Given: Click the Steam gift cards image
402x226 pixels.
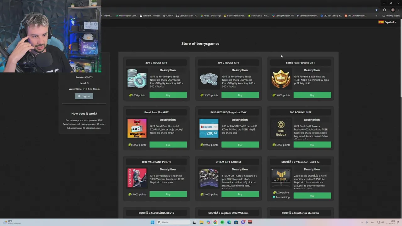Looking at the screenshot, I should point(209,178).
